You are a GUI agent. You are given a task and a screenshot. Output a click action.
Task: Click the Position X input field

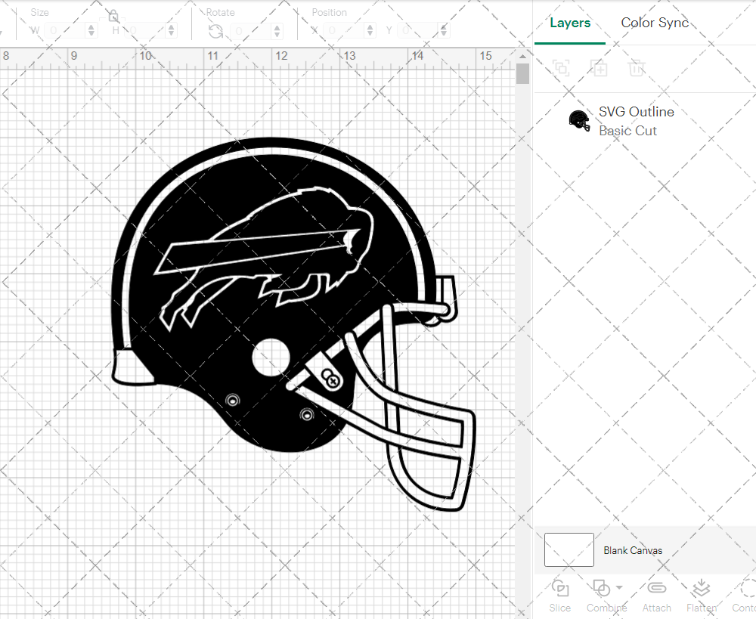pyautogui.click(x=344, y=31)
